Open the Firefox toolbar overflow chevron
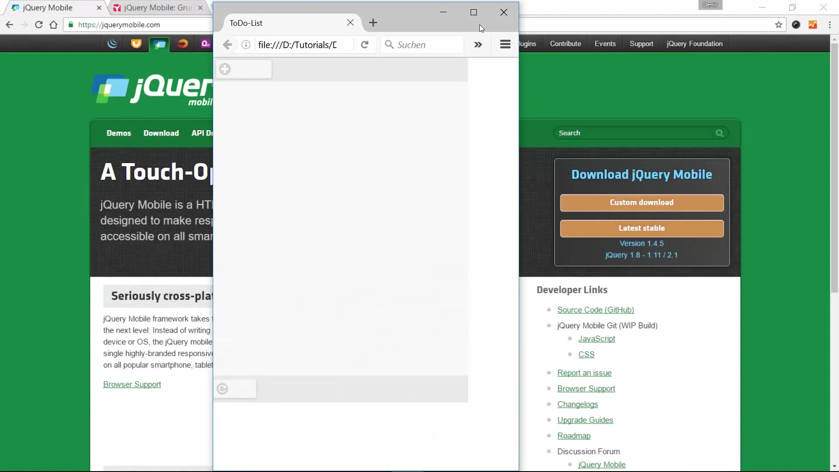This screenshot has width=839, height=472. [x=478, y=45]
